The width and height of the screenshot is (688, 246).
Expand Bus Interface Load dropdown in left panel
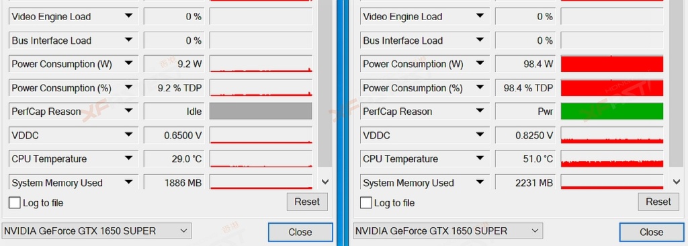point(128,40)
